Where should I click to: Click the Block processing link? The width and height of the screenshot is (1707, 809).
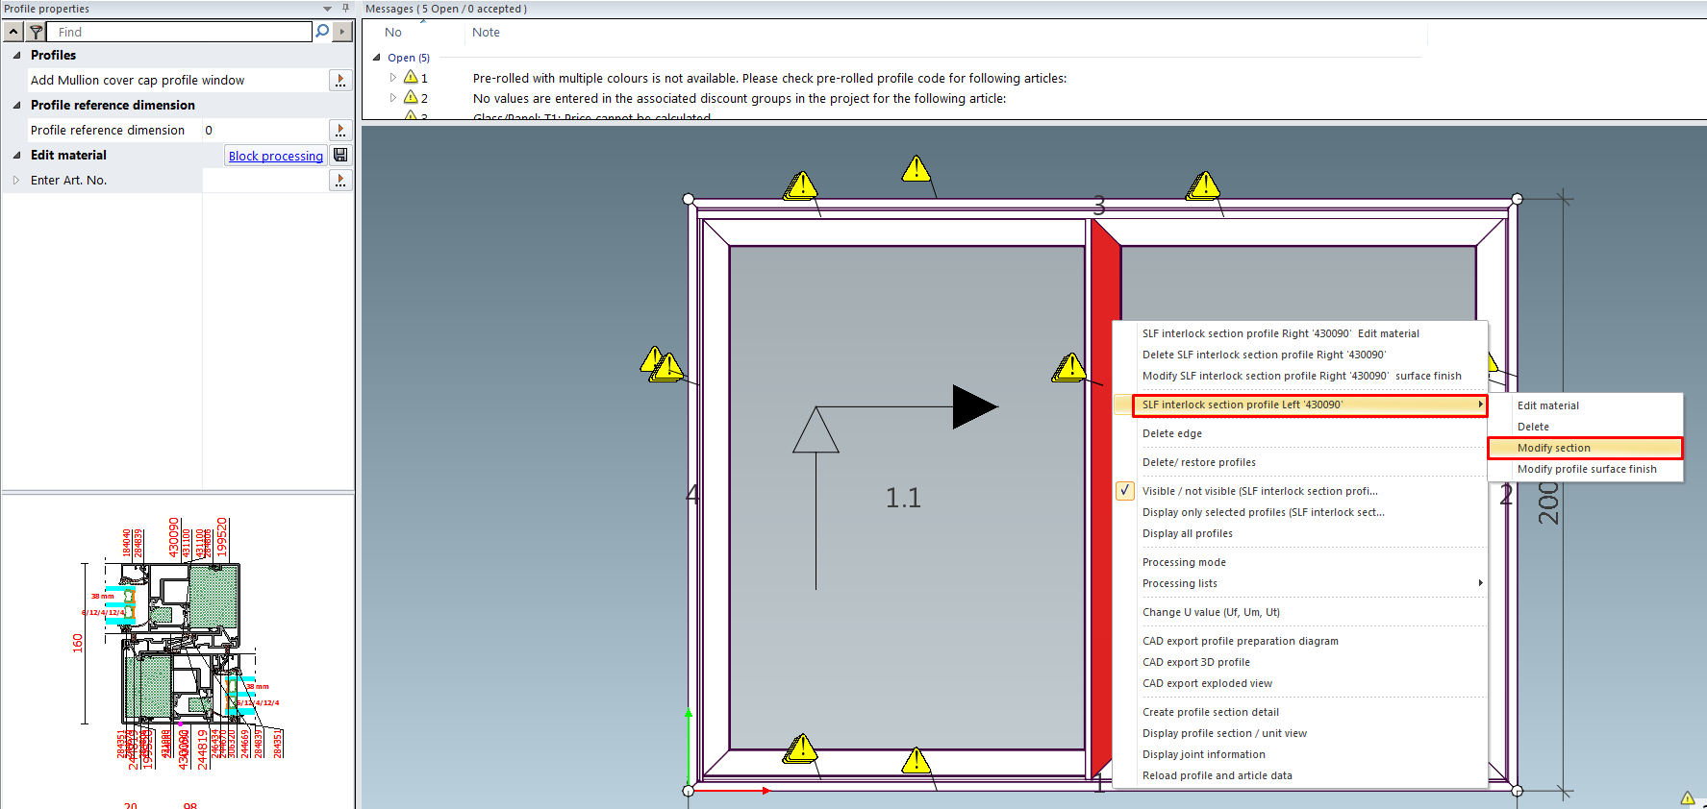pos(275,156)
